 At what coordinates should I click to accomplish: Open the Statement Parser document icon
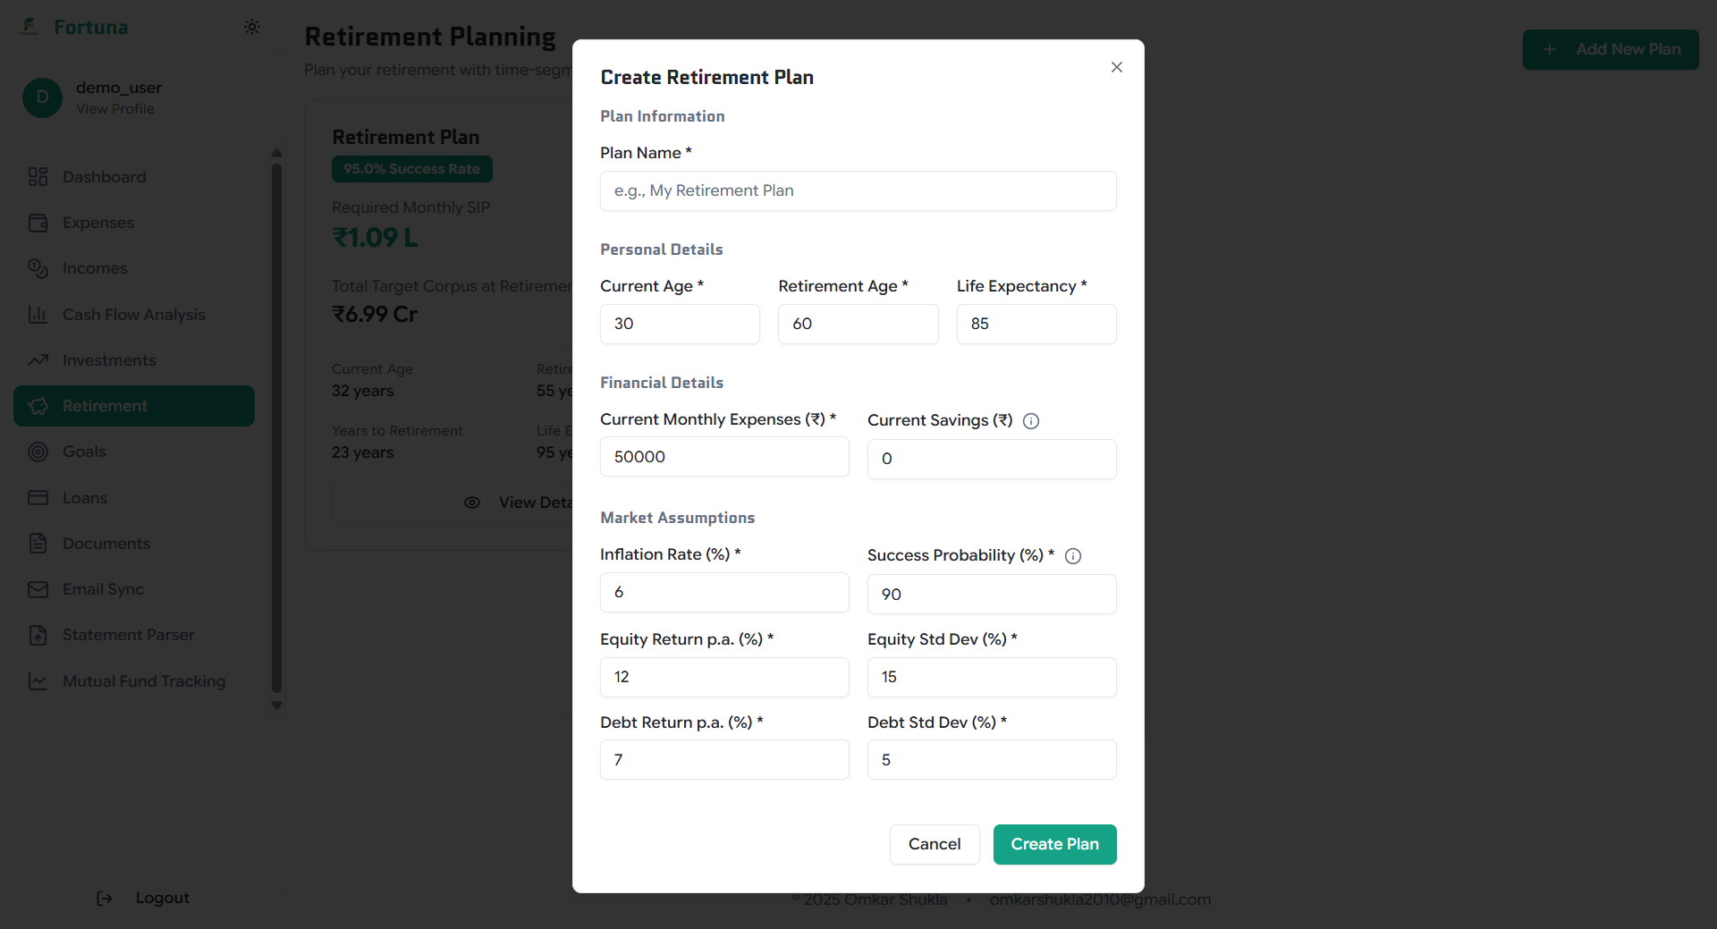click(38, 635)
